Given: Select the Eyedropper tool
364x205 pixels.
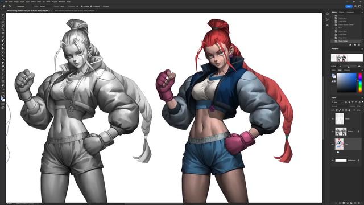Looking at the screenshot, I should coord(3,36).
